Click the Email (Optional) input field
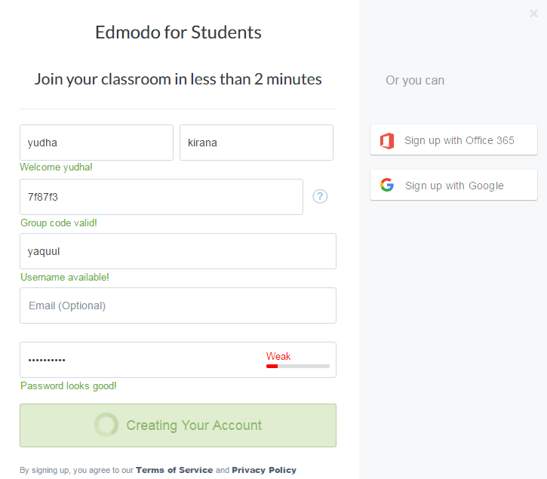 pyautogui.click(x=178, y=306)
